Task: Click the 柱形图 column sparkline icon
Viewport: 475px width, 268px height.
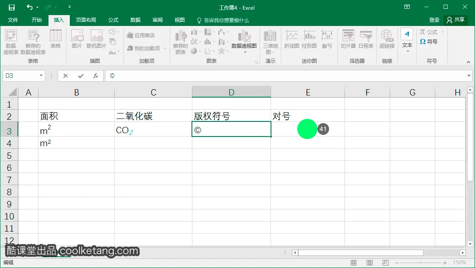Action: click(309, 39)
